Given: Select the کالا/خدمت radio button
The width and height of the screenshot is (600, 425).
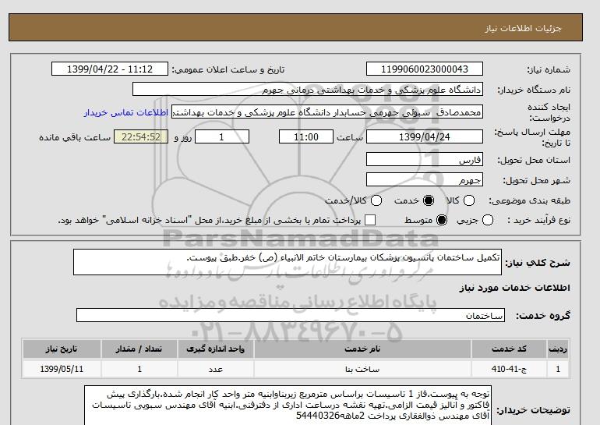Looking at the screenshot, I should coord(376,200).
